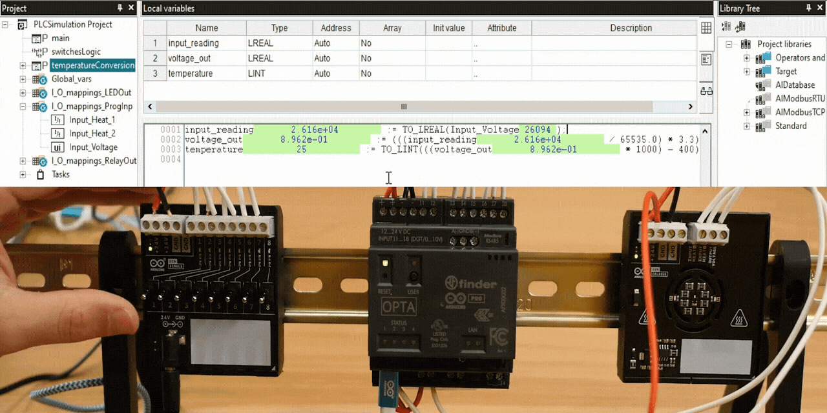
Task: Collapse the I_O_mappings_ProgInp node
Action: click(23, 106)
